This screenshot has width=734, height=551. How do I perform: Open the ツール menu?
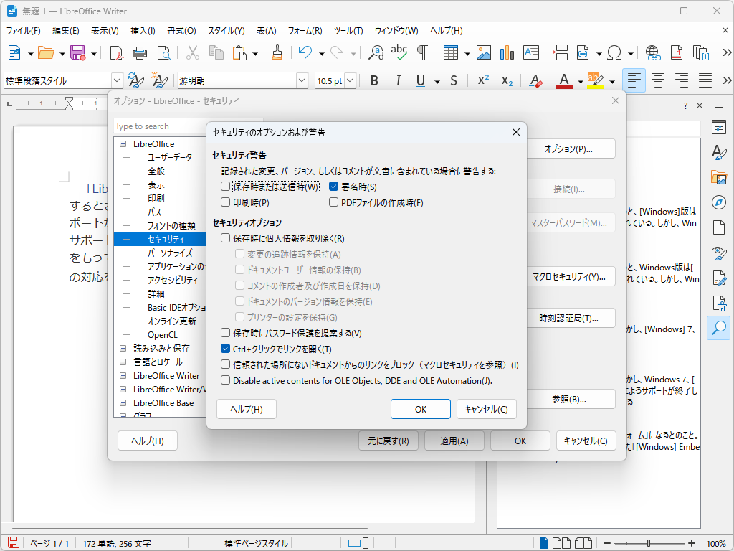click(x=348, y=30)
